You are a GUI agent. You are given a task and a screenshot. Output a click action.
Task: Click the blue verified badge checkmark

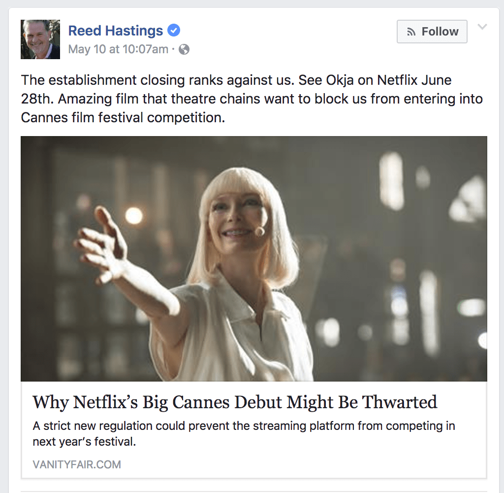(174, 30)
